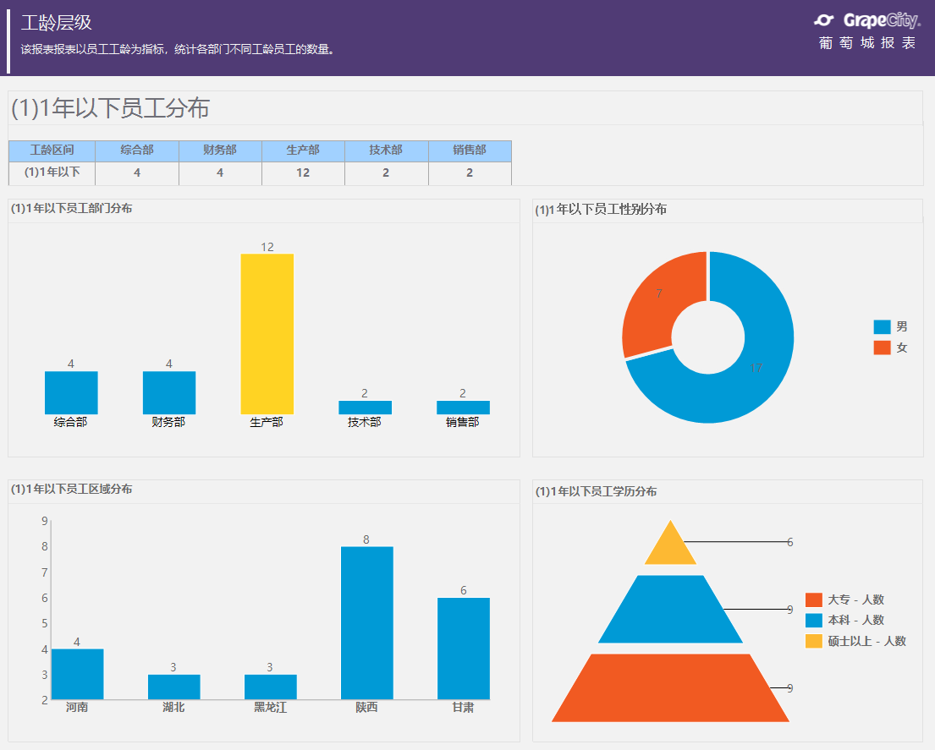Select the blue pyramid middle tier
Image resolution: width=935 pixels, height=750 pixels.
670,610
